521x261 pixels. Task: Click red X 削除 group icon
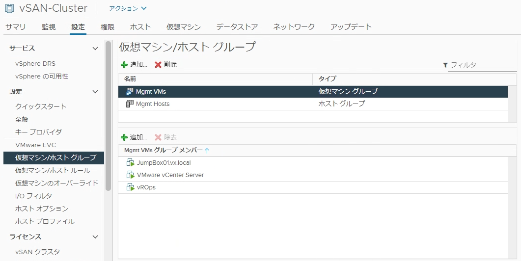tap(158, 65)
